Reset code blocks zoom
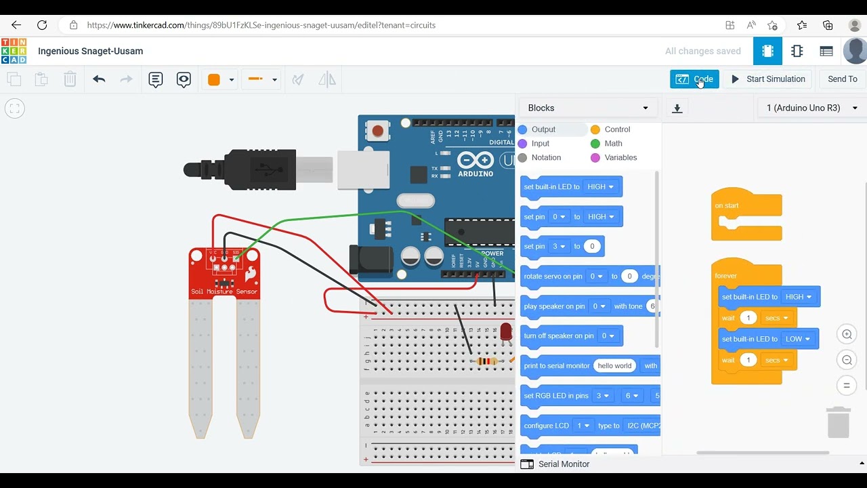867x488 pixels. click(x=847, y=386)
